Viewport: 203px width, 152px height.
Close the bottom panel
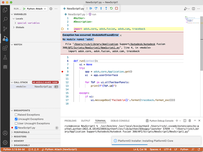pos(199,121)
